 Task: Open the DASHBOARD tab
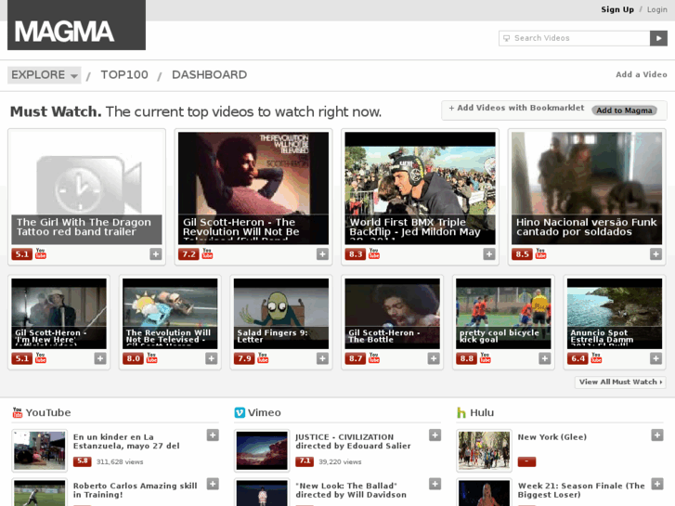[209, 75]
